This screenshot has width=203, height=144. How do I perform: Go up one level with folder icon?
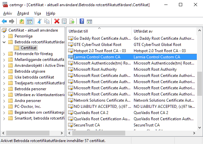(x=21, y=21)
